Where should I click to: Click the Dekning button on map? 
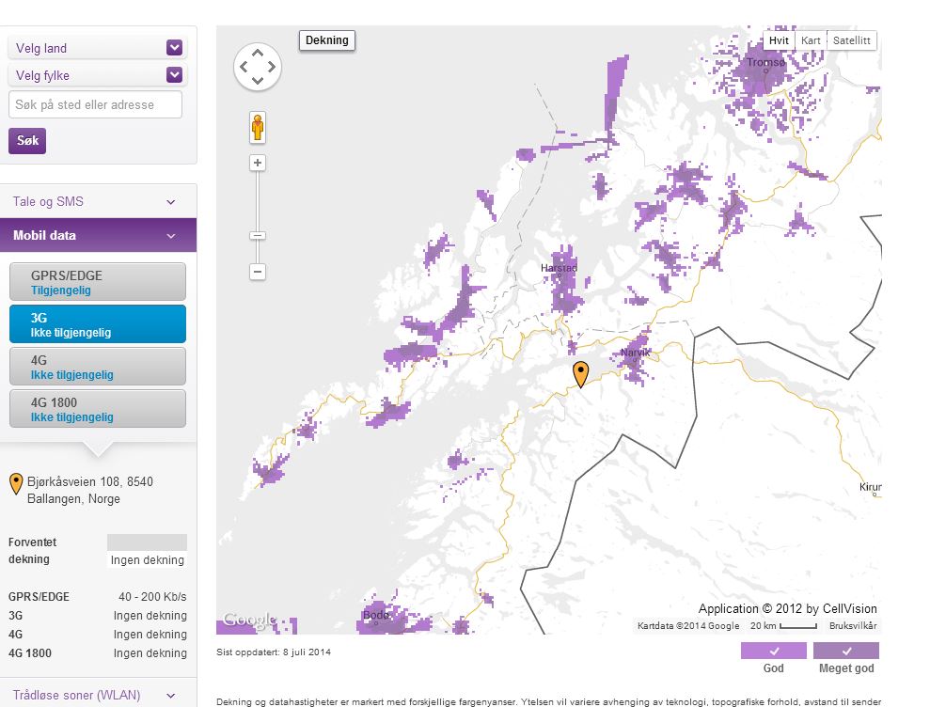pyautogui.click(x=327, y=40)
